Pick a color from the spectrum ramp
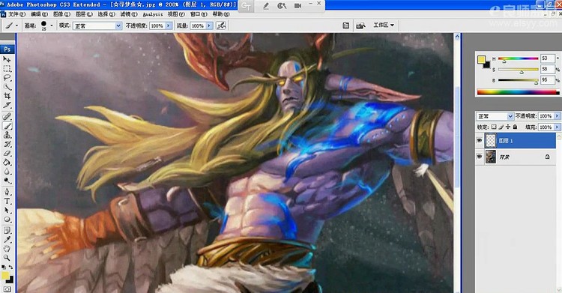562x293 pixels. pyautogui.click(x=518, y=92)
